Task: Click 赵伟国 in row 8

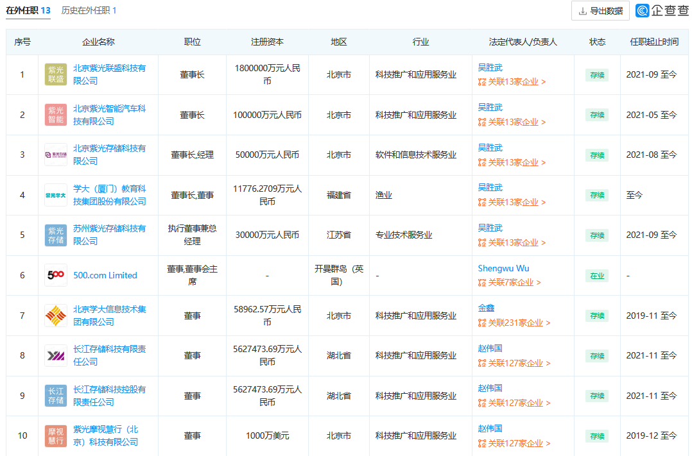Action: coord(490,348)
